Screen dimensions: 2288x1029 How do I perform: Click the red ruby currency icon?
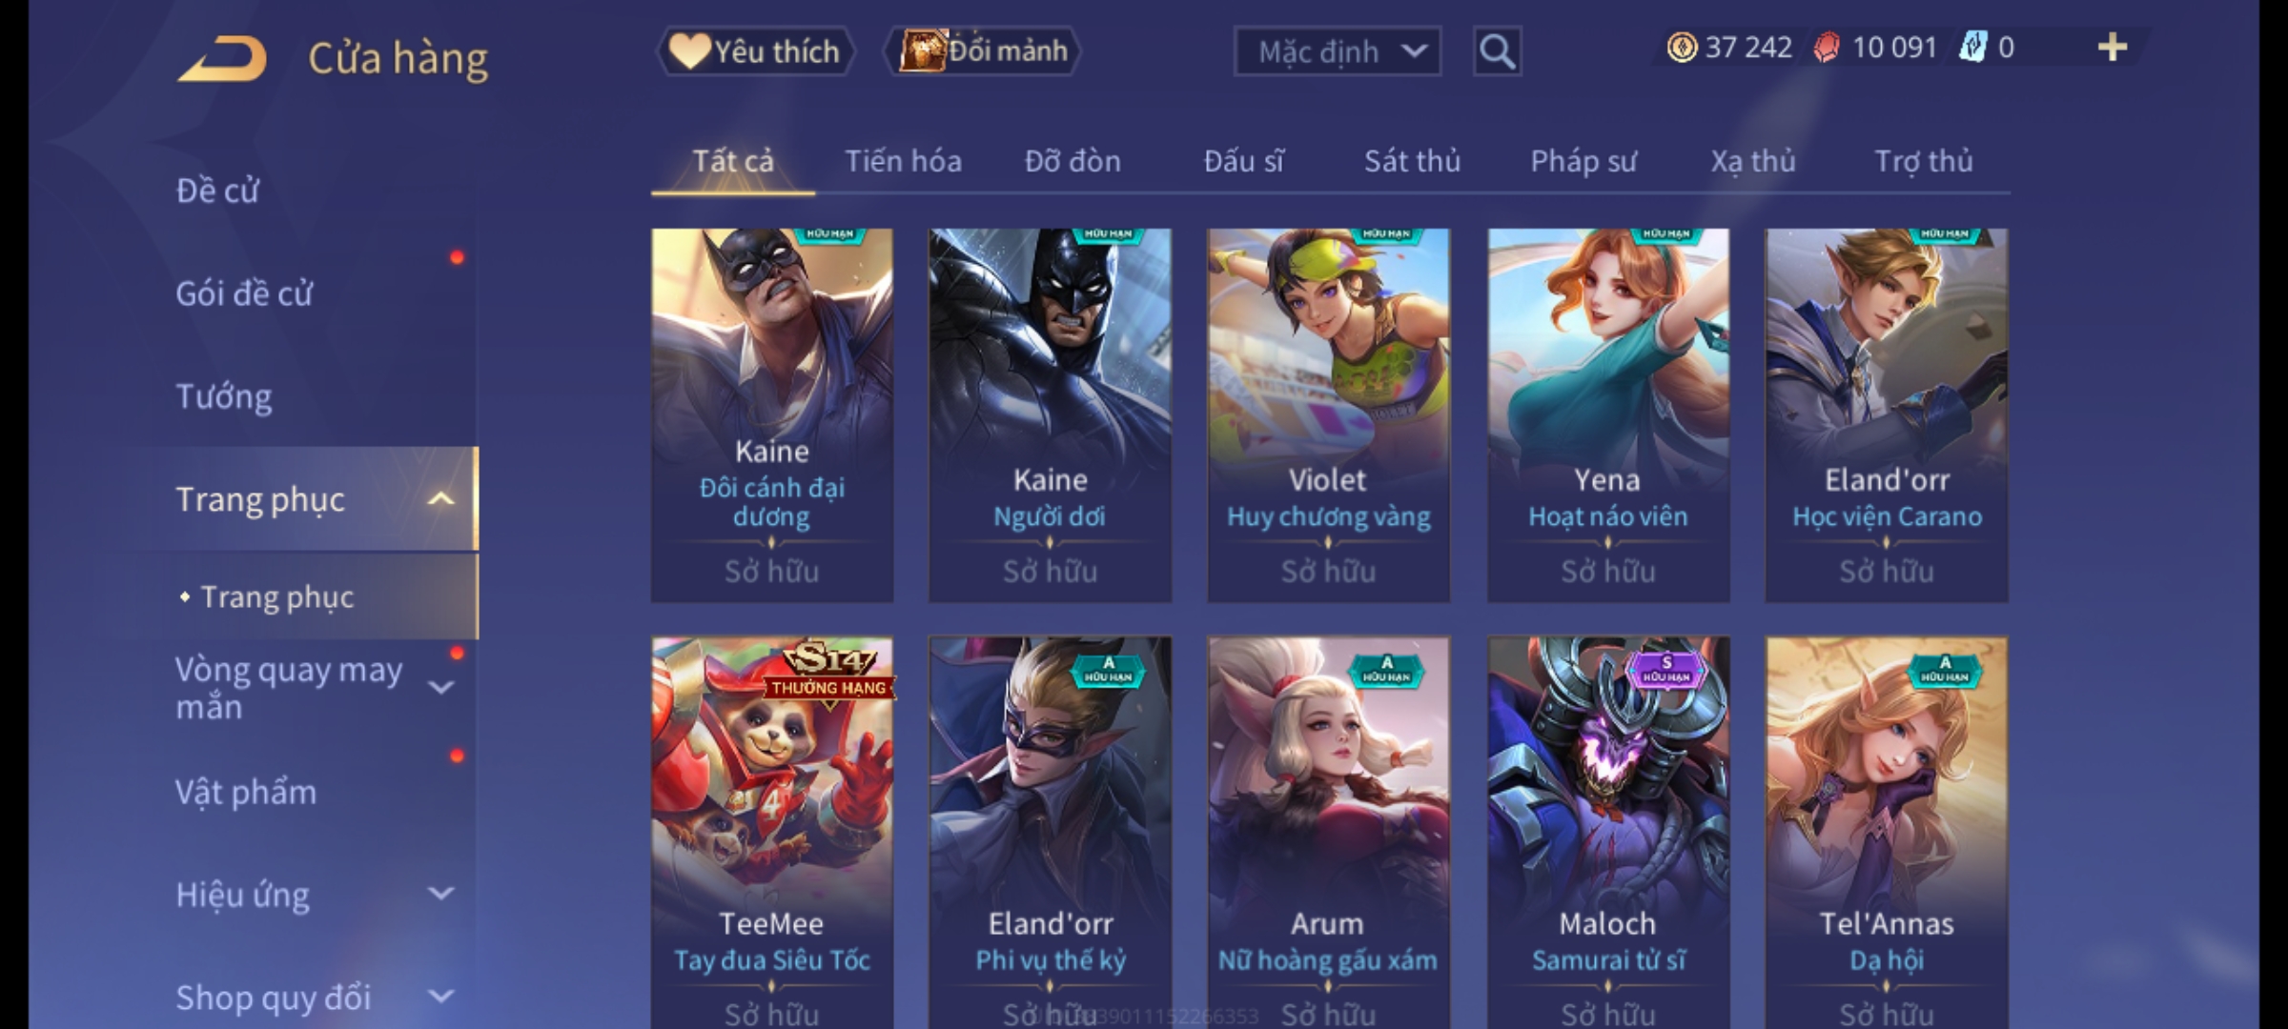(x=1826, y=48)
